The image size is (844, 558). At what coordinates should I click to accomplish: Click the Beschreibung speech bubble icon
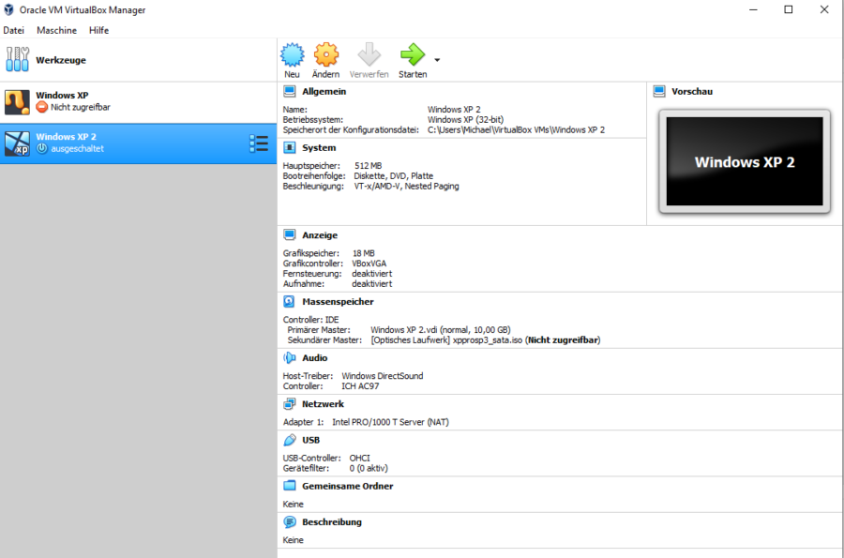click(290, 522)
